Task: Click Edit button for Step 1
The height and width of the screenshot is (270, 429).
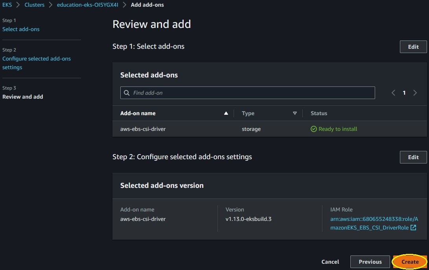Action: coord(413,47)
